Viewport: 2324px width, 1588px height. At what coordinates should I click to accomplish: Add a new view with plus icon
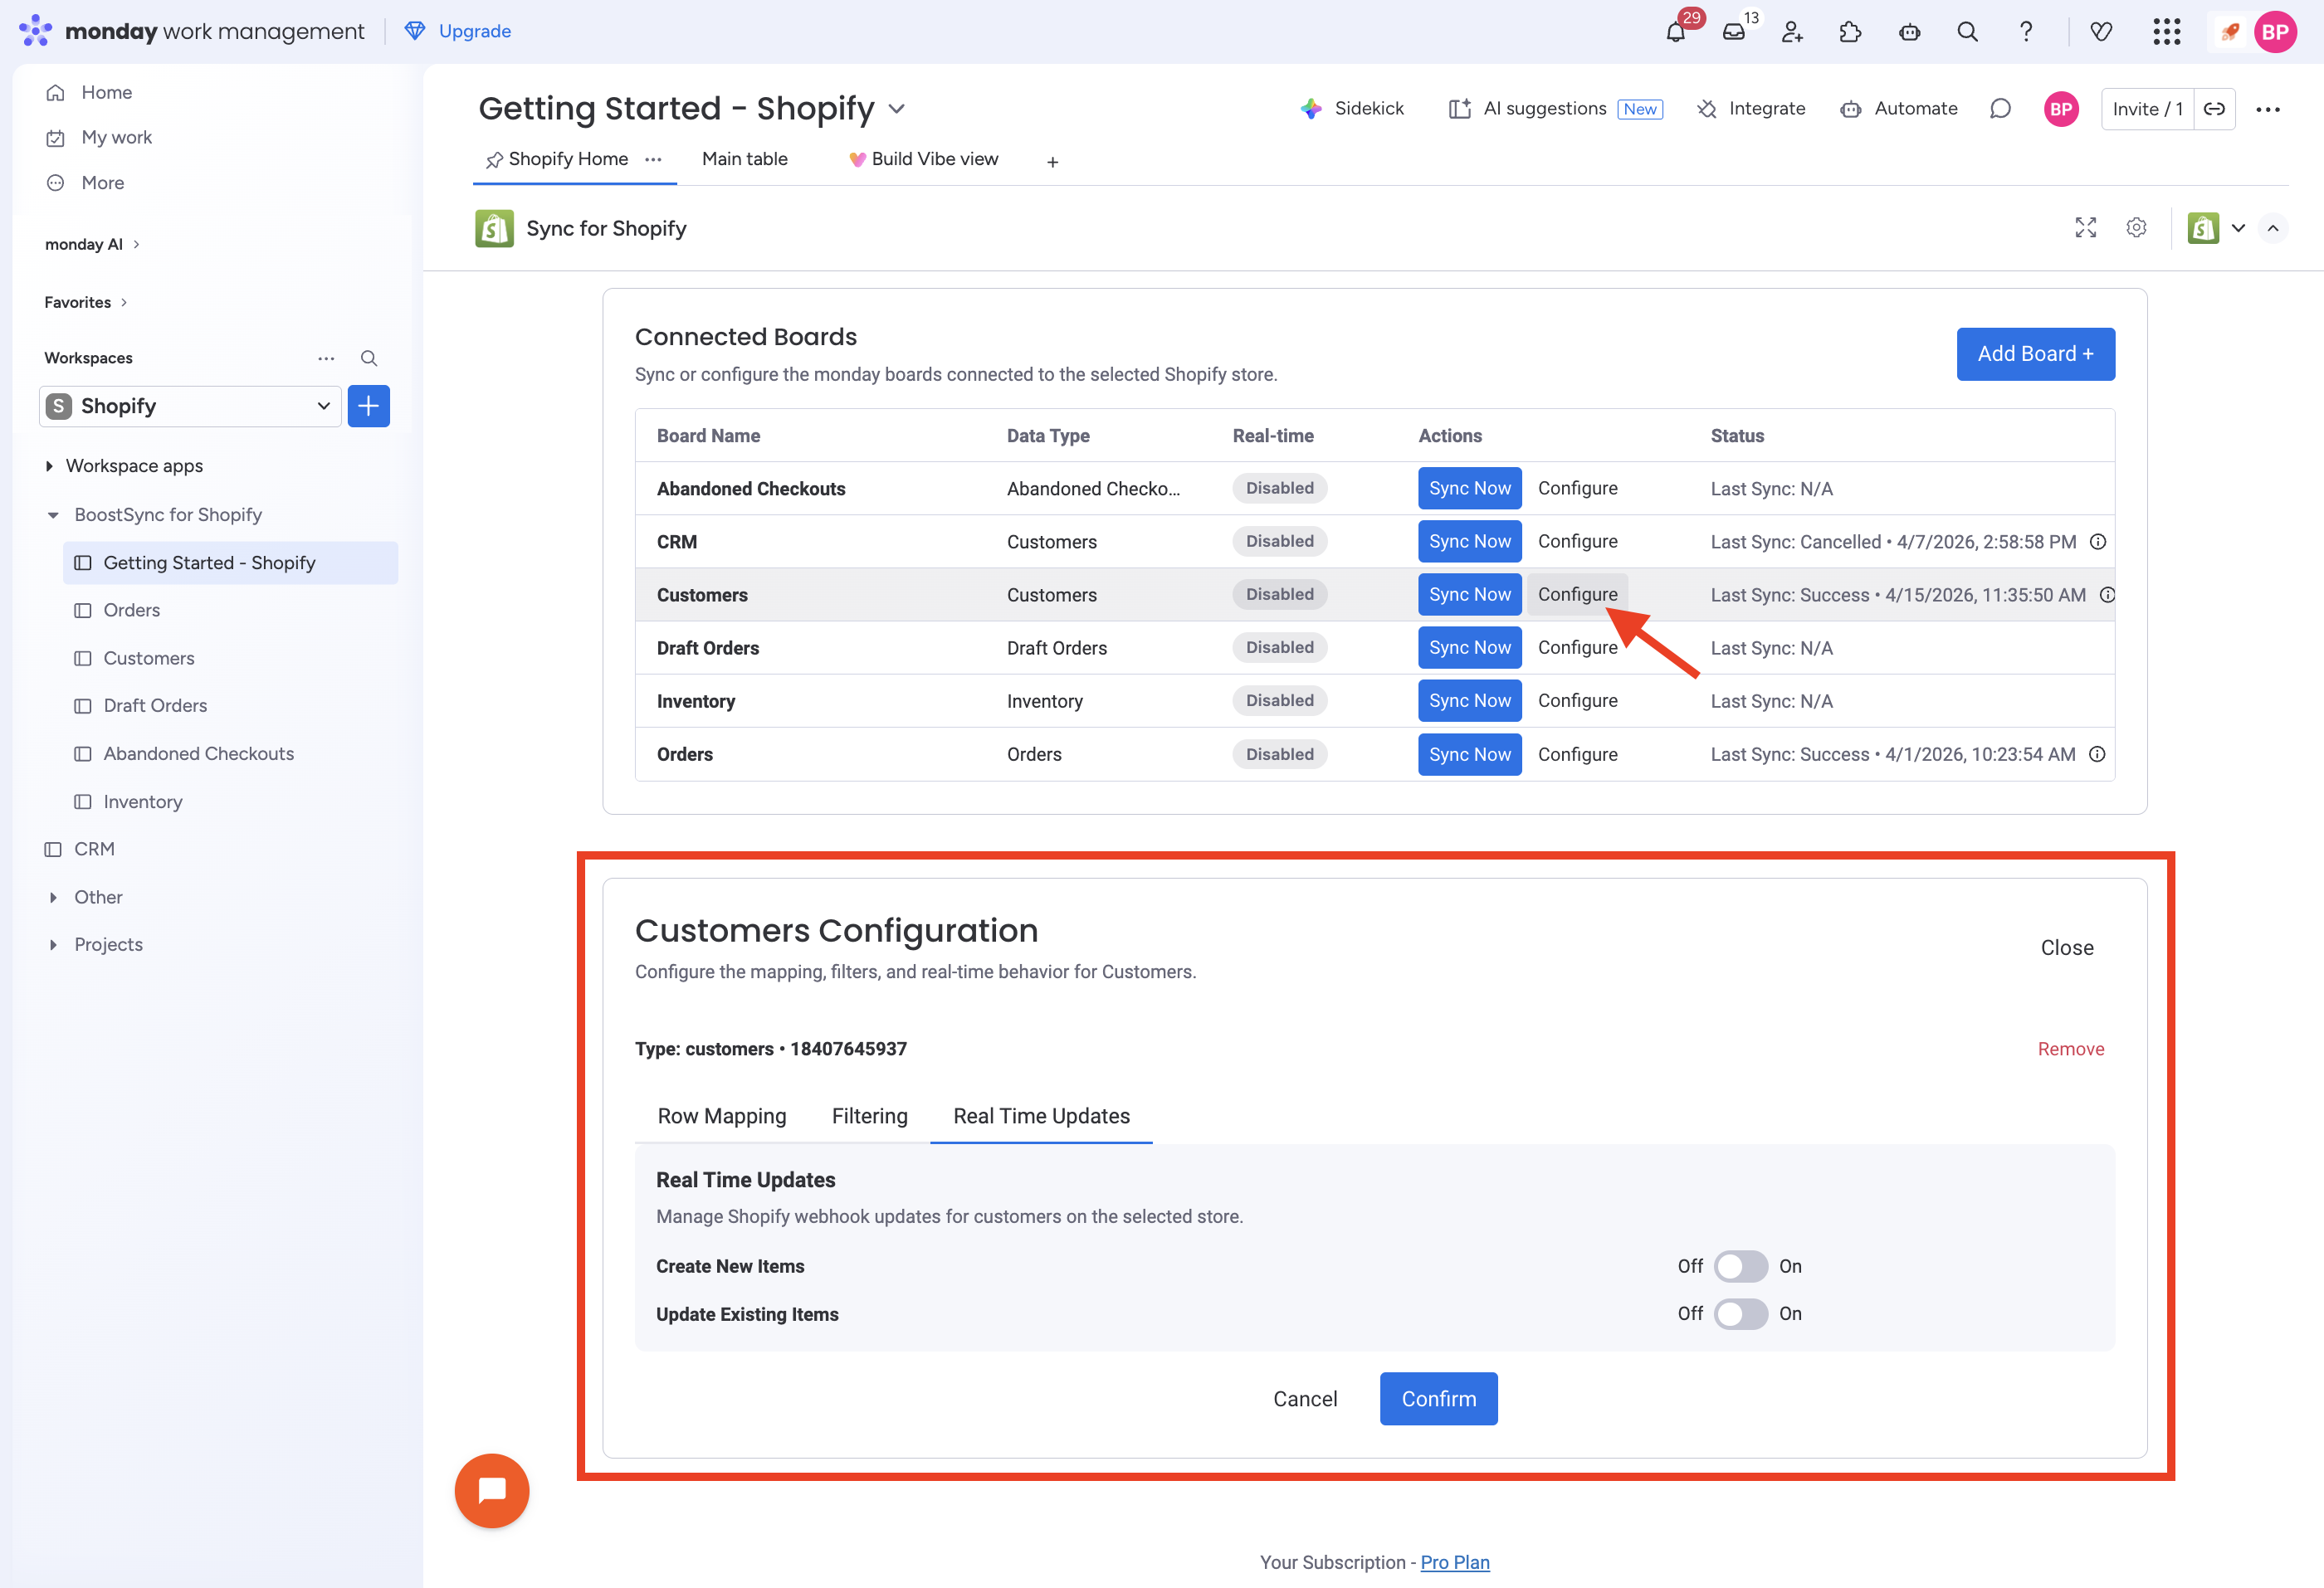click(x=1052, y=161)
